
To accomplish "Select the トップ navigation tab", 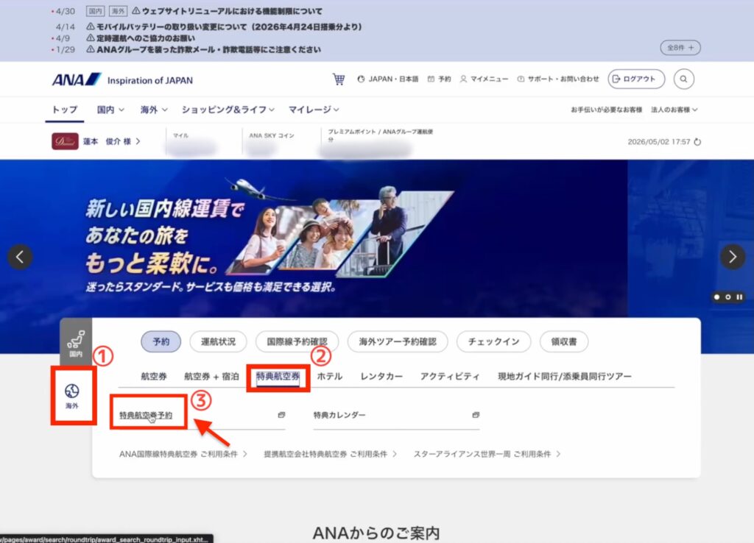I will point(65,110).
